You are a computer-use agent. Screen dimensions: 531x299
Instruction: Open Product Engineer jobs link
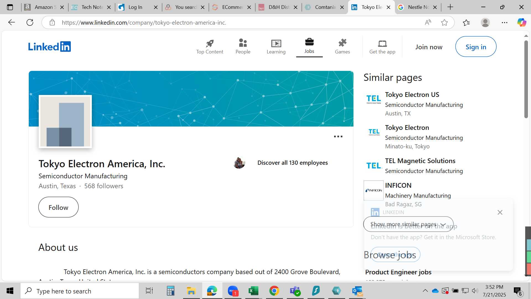398,272
